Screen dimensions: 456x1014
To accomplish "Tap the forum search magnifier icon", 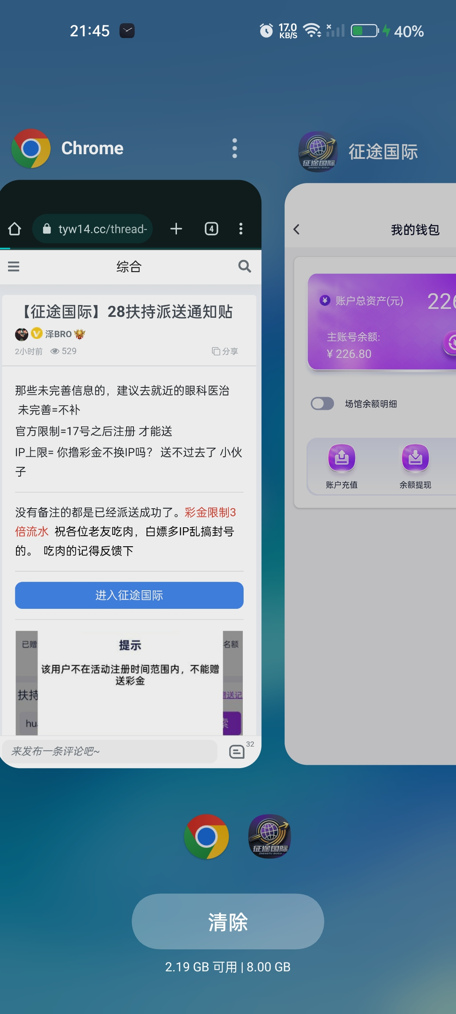I will pos(244,266).
